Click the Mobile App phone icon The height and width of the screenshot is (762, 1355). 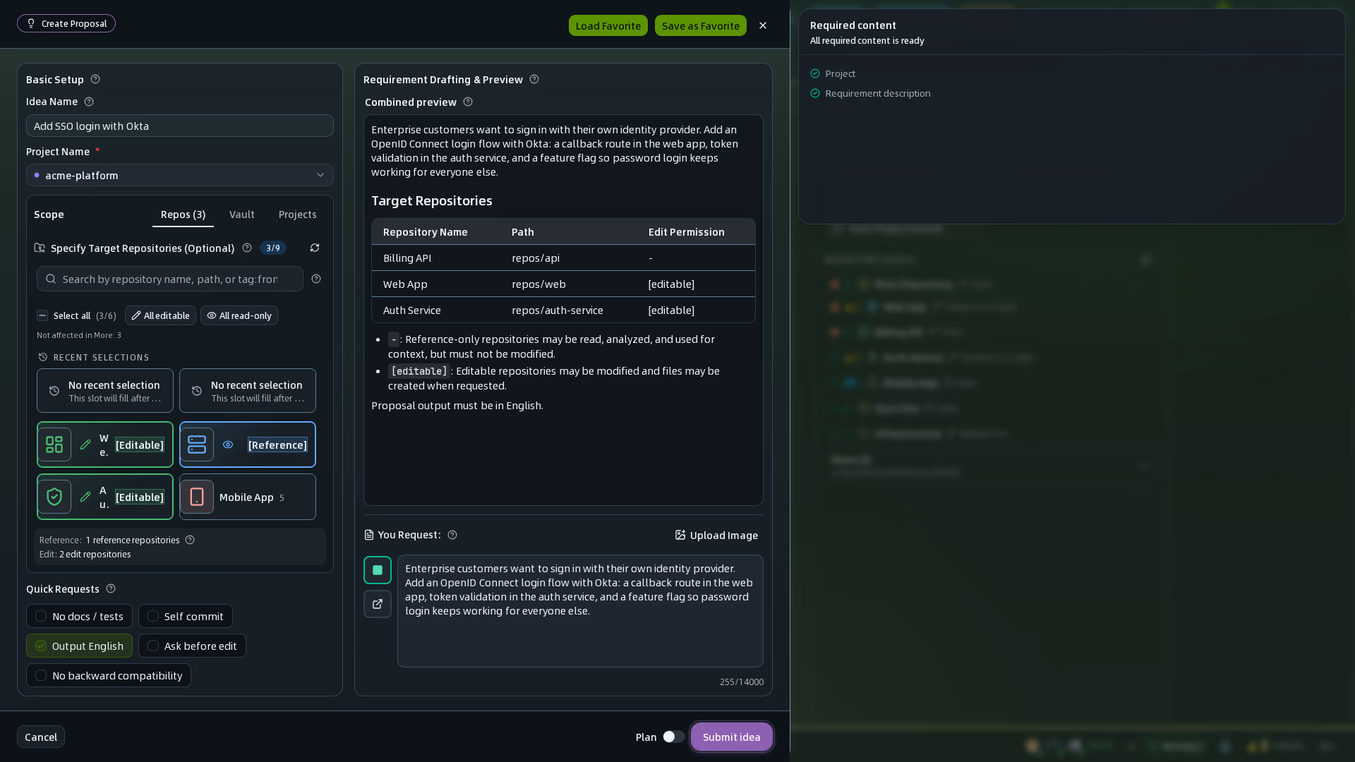197,497
